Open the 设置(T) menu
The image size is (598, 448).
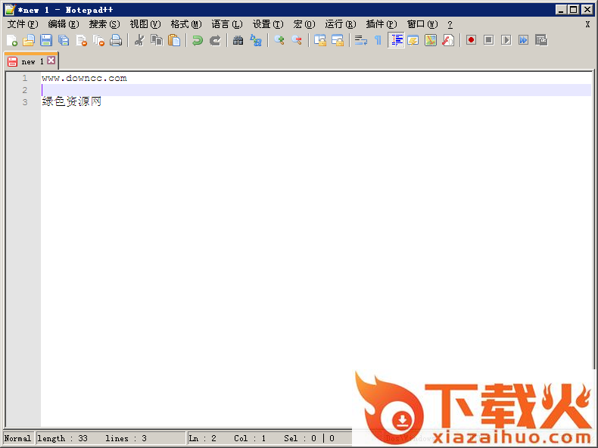tap(268, 24)
